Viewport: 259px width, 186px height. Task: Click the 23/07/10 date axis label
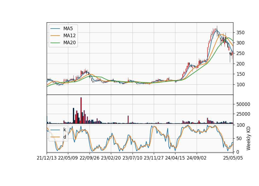point(132,158)
